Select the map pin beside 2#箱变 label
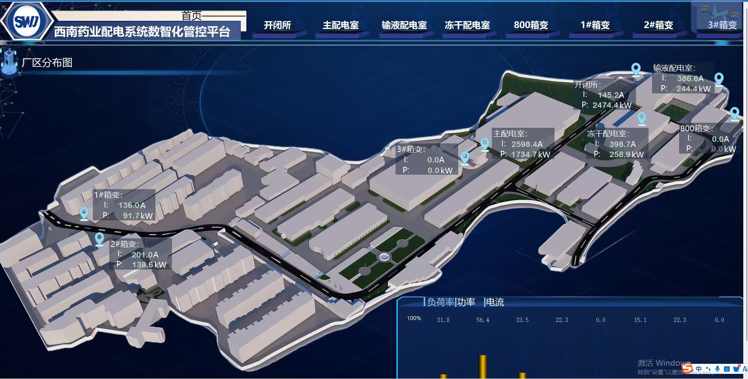The height and width of the screenshot is (379, 748). (99, 239)
